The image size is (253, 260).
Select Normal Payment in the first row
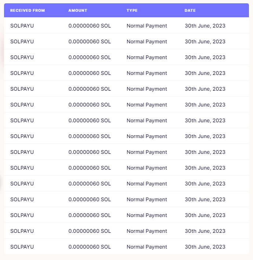tap(147, 26)
